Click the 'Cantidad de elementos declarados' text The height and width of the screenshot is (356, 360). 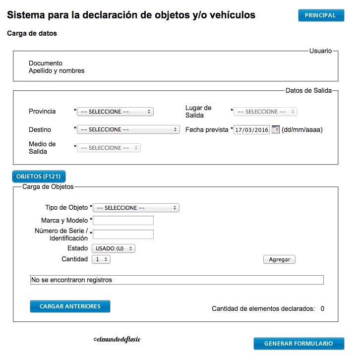263,309
